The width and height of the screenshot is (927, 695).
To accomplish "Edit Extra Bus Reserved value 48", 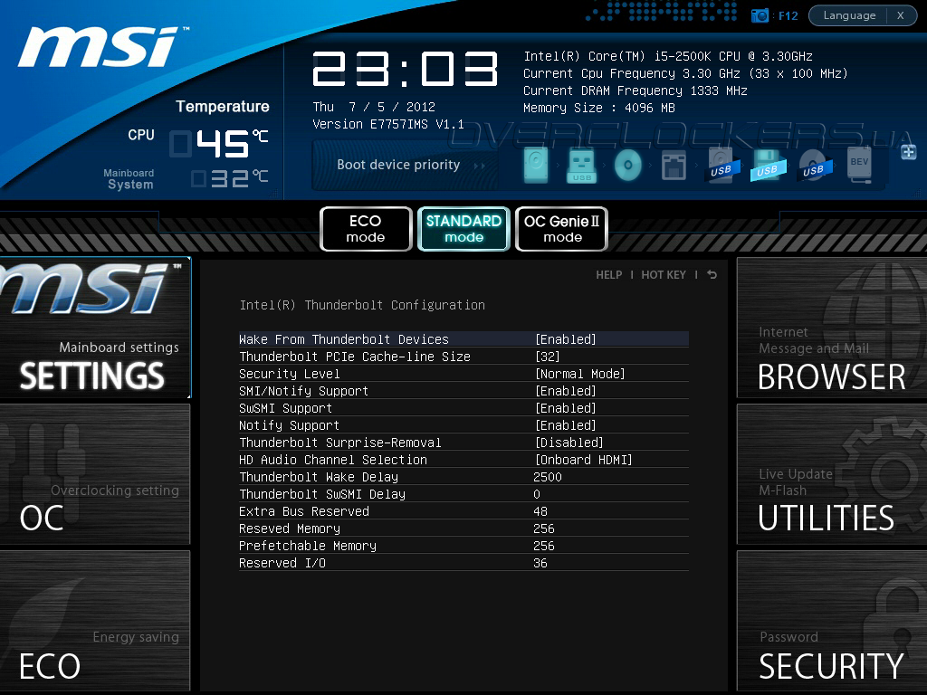I will pos(540,511).
